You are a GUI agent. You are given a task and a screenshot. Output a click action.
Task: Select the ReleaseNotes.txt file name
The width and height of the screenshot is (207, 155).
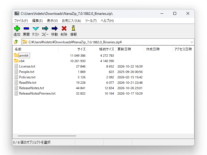tap(32, 88)
